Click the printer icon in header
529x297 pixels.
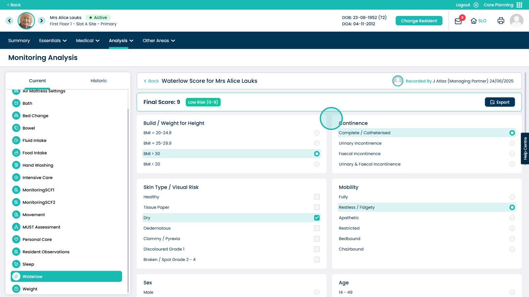[501, 21]
